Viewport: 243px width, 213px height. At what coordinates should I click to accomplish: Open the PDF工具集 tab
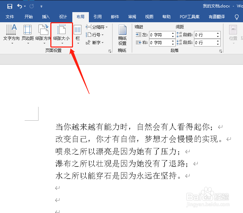coord(190,17)
